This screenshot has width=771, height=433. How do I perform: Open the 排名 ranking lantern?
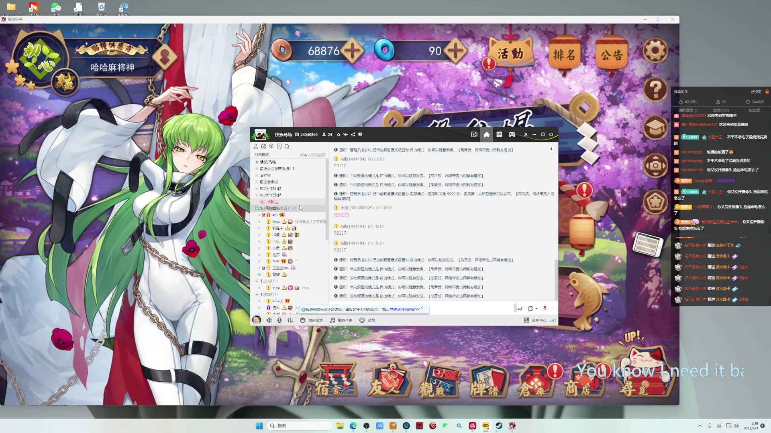[564, 55]
